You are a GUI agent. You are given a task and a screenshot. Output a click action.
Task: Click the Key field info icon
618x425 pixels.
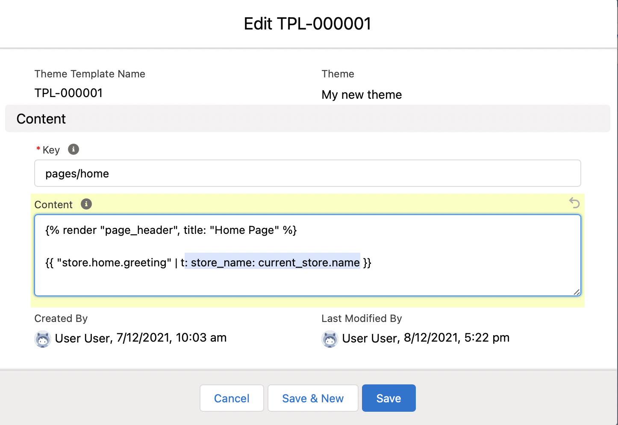pyautogui.click(x=74, y=149)
